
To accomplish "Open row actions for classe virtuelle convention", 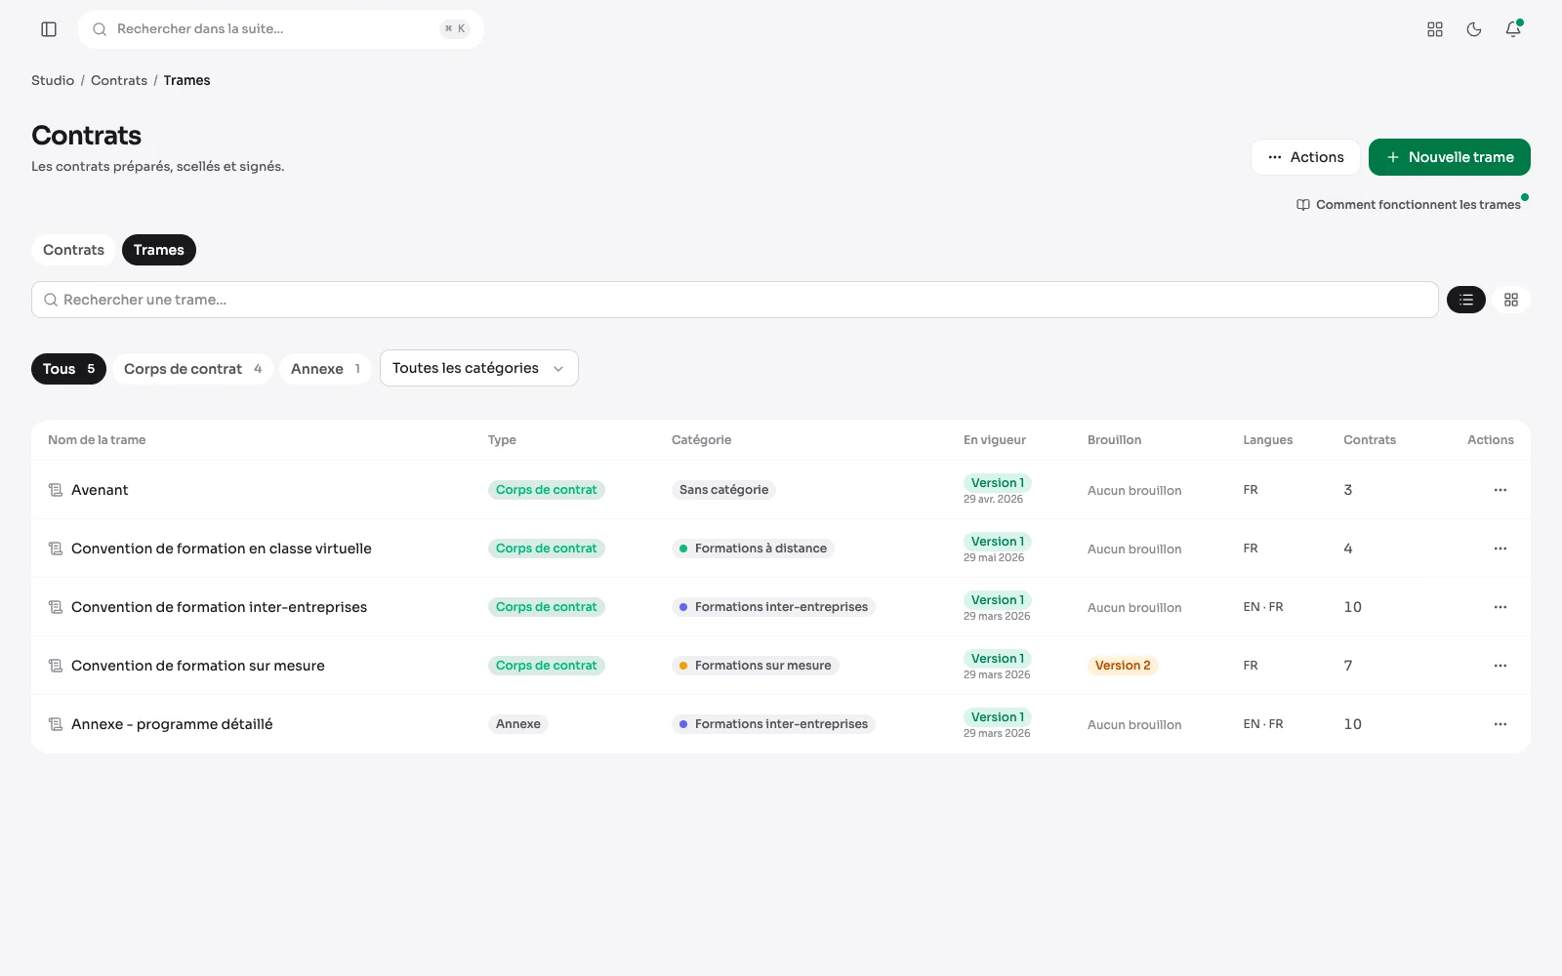I will 1500,549.
